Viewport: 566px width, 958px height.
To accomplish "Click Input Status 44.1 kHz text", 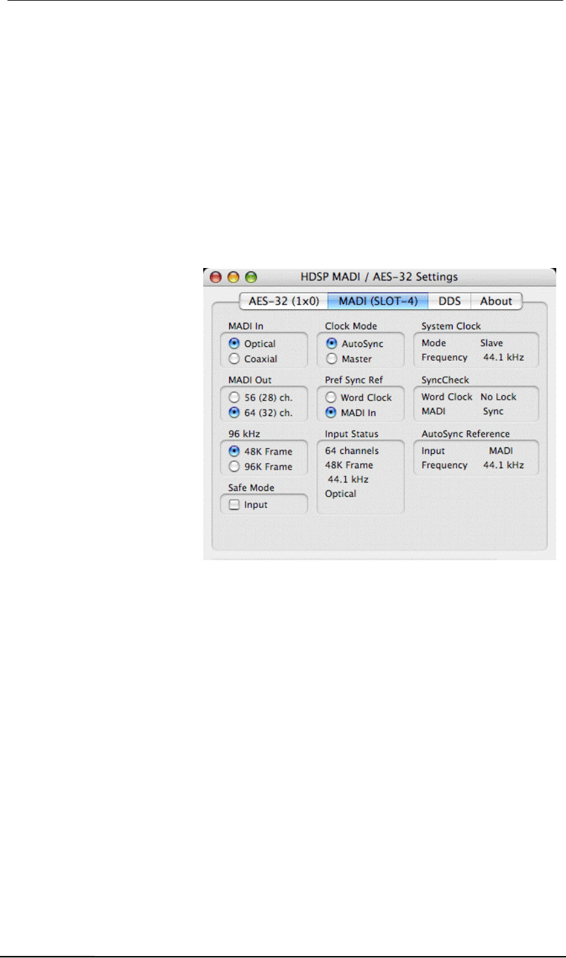I will 348,479.
